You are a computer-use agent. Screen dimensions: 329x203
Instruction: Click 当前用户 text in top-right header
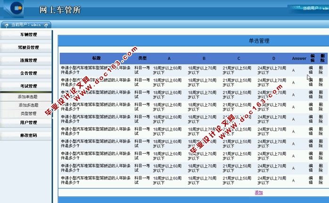(x=312, y=8)
